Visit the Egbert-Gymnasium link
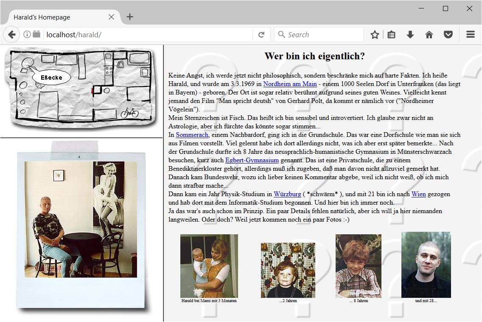482x322 pixels. (x=252, y=160)
